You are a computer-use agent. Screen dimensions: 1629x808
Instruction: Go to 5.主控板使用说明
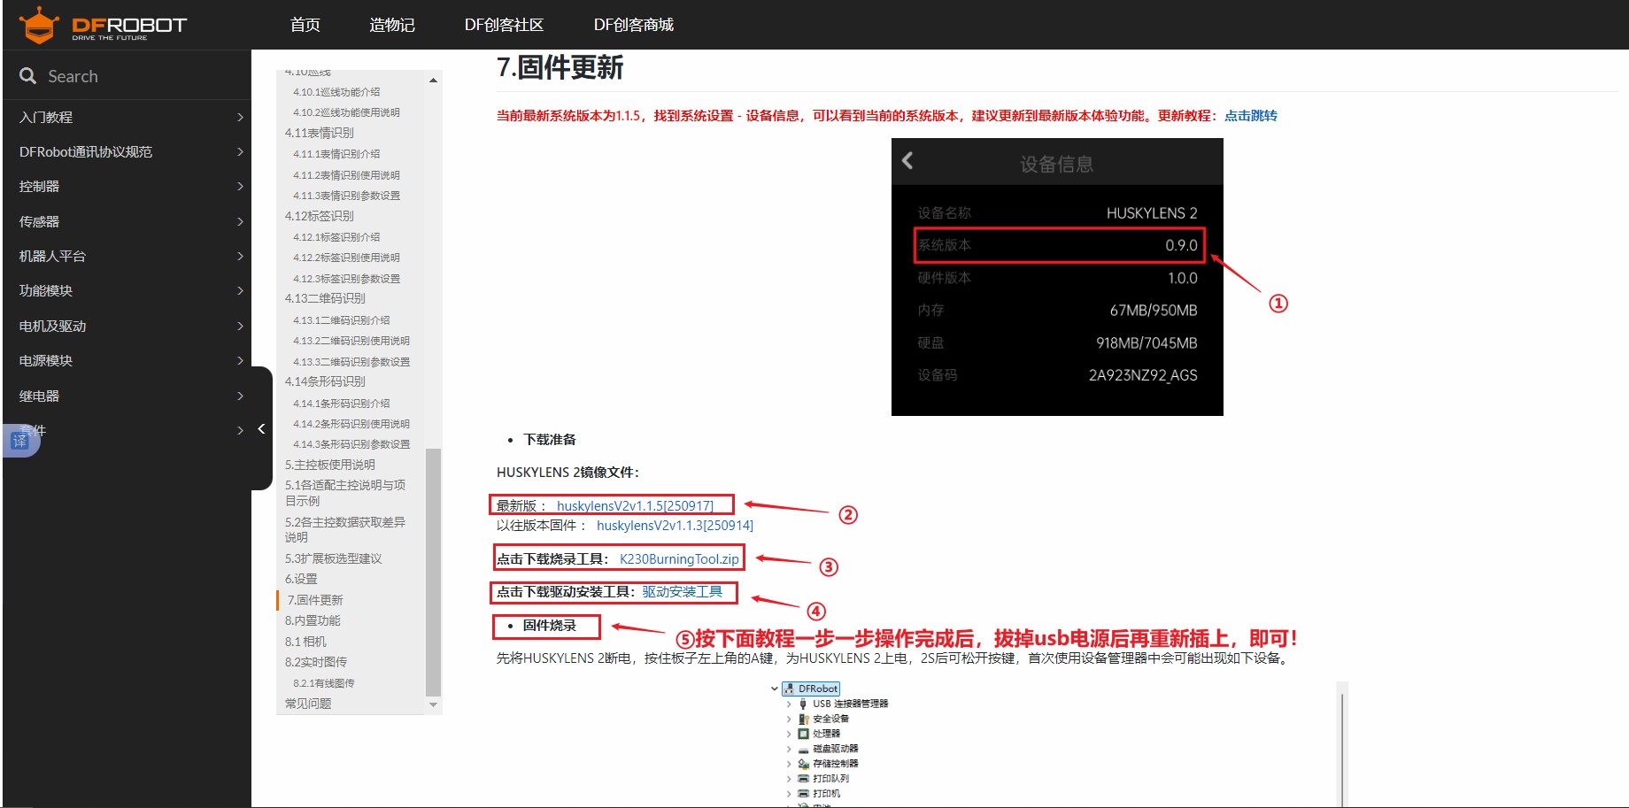tap(329, 465)
